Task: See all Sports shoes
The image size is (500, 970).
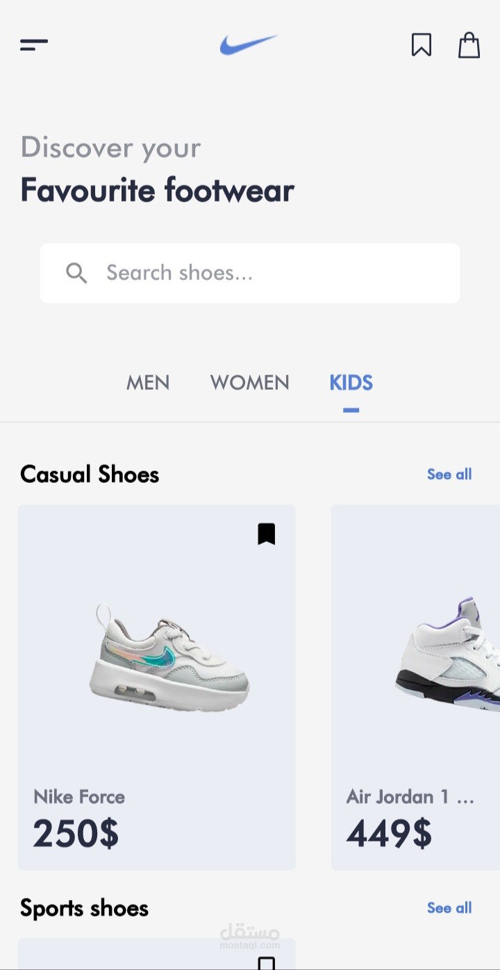Action: click(449, 908)
